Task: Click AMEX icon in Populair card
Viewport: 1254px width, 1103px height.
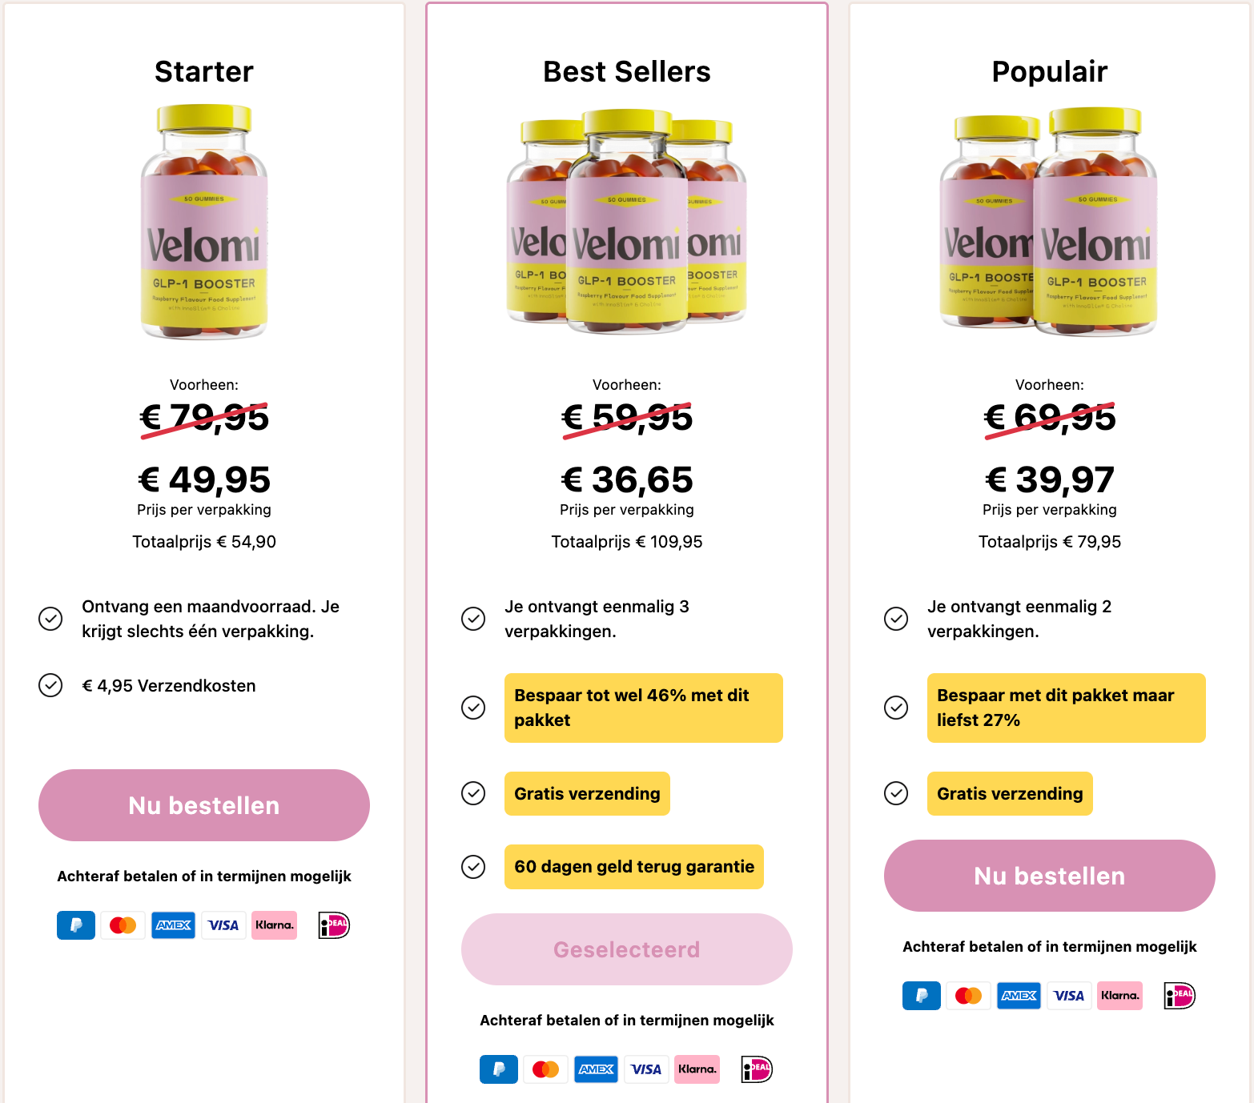Action: [x=1019, y=996]
